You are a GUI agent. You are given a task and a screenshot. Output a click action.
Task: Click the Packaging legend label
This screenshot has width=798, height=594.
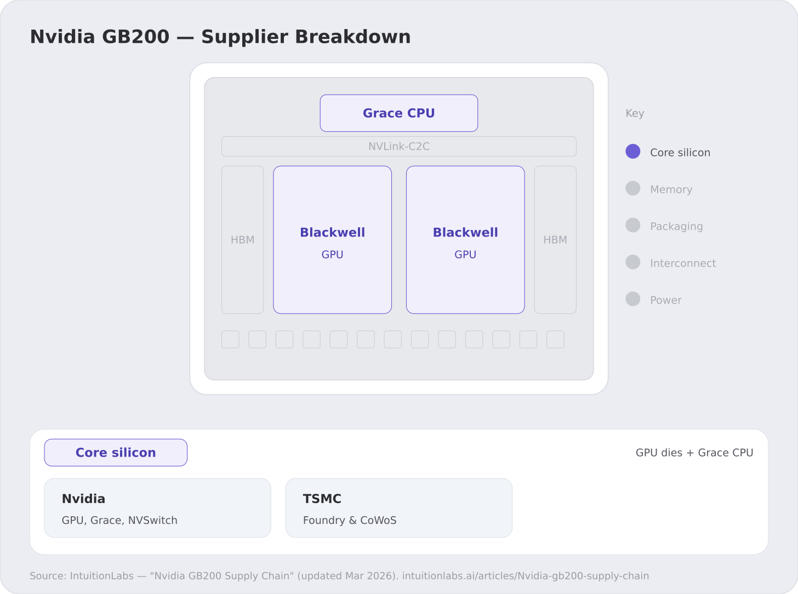676,227
